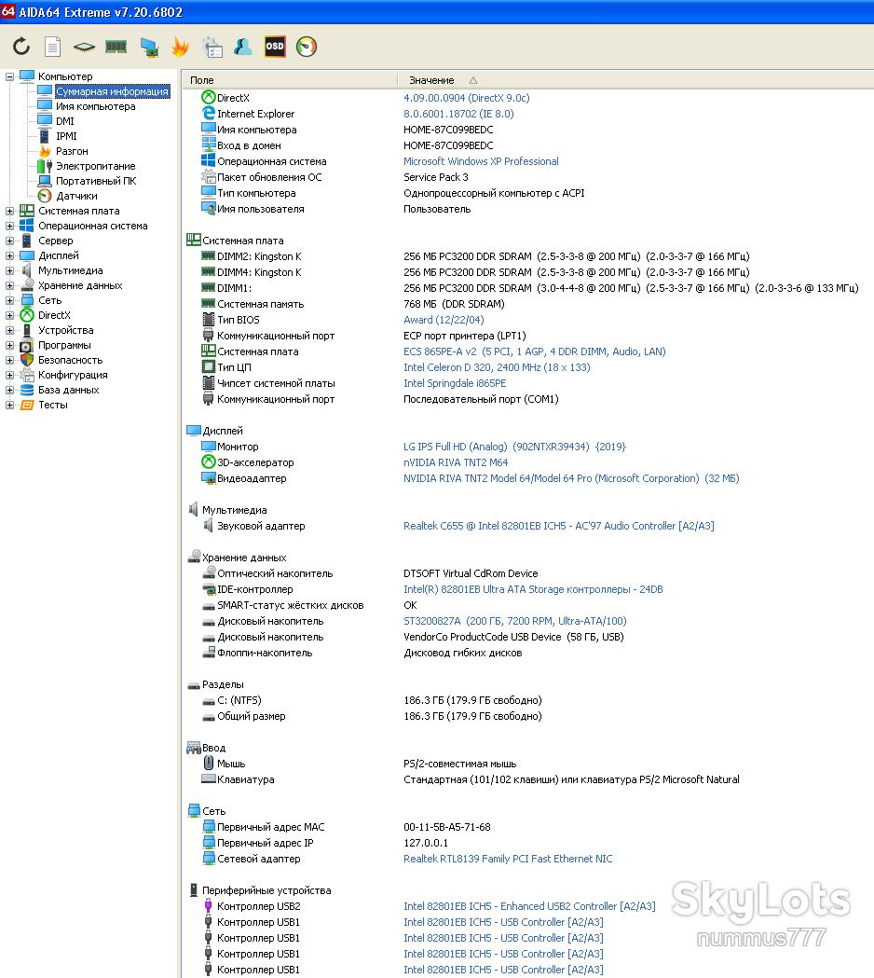Open the Report document toolbar icon
This screenshot has width=874, height=978.
tap(52, 47)
